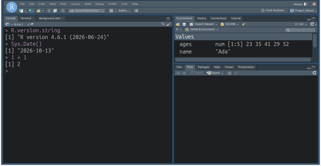The height and width of the screenshot is (166, 321).
Task: Select the name variable row
Action: point(243,52)
